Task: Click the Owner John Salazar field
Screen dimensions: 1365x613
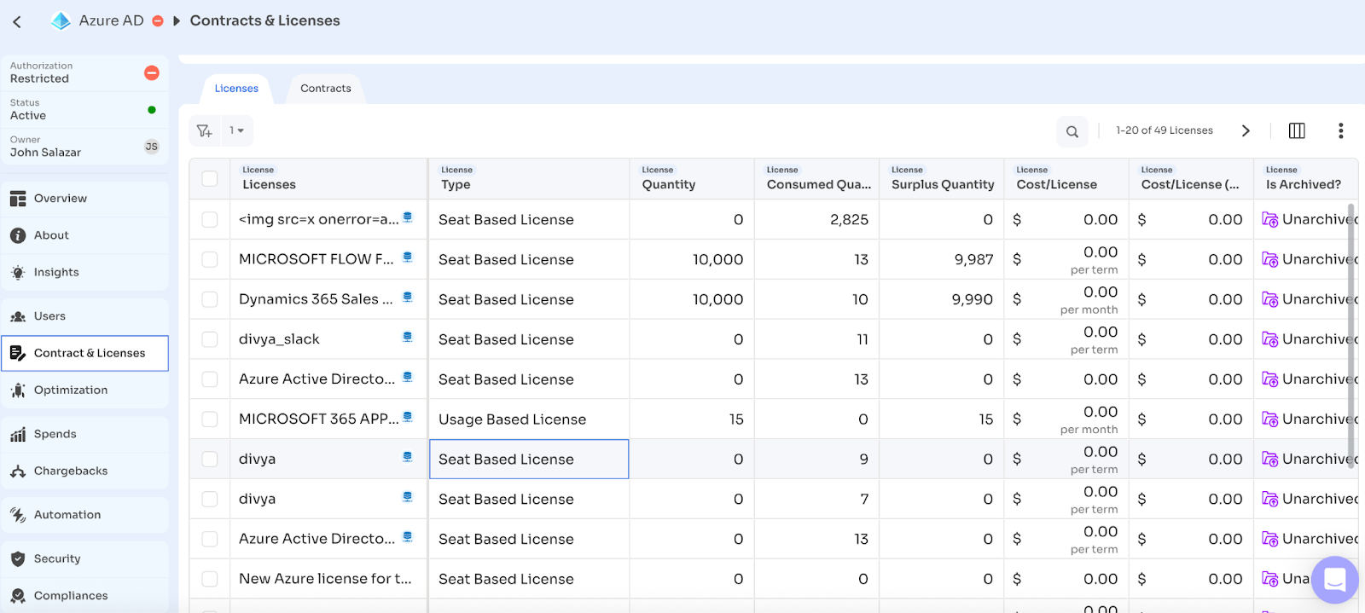Action: [84, 147]
